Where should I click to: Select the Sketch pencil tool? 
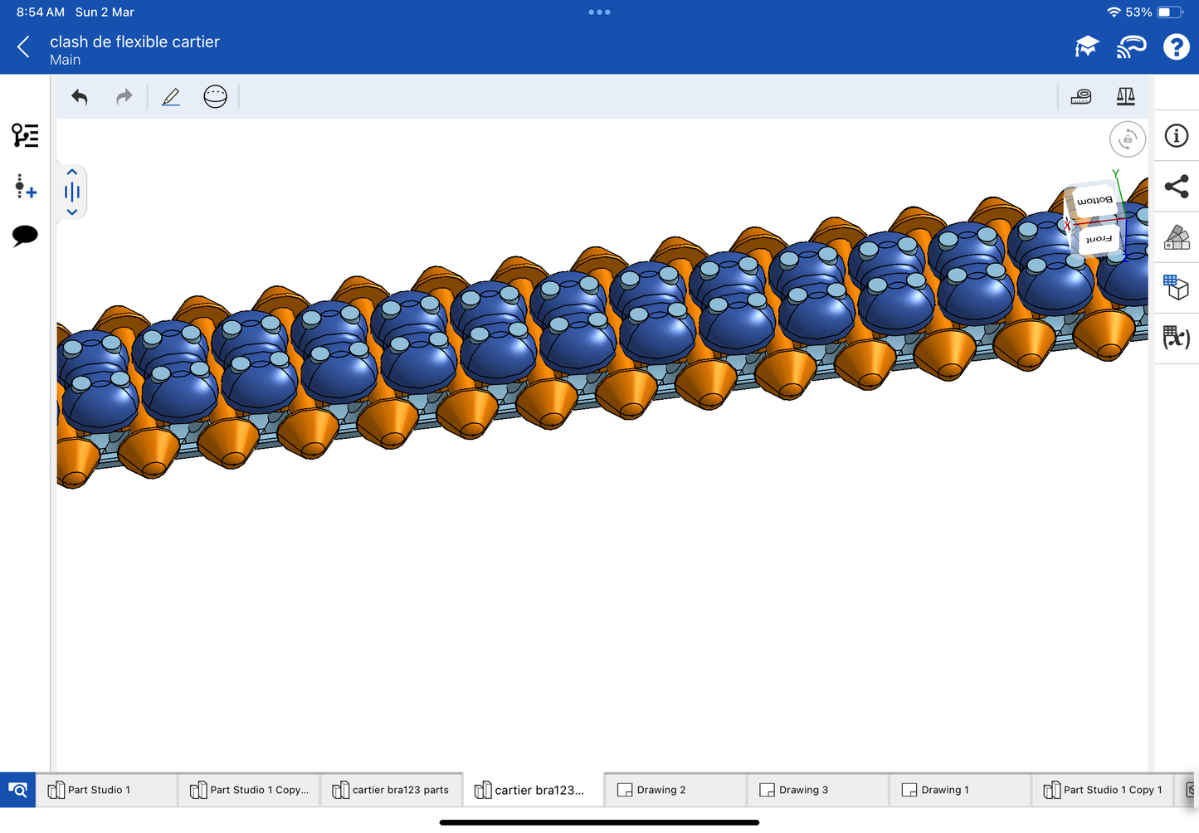(171, 97)
